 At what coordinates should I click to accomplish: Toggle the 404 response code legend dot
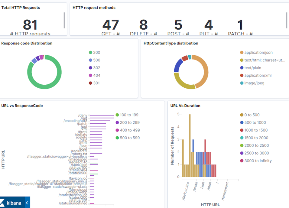[90, 75]
